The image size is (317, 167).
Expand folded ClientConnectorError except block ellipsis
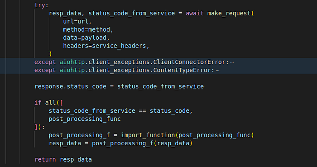pos(232,62)
